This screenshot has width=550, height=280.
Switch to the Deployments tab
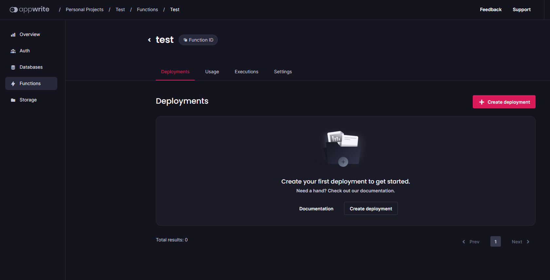[x=175, y=72]
